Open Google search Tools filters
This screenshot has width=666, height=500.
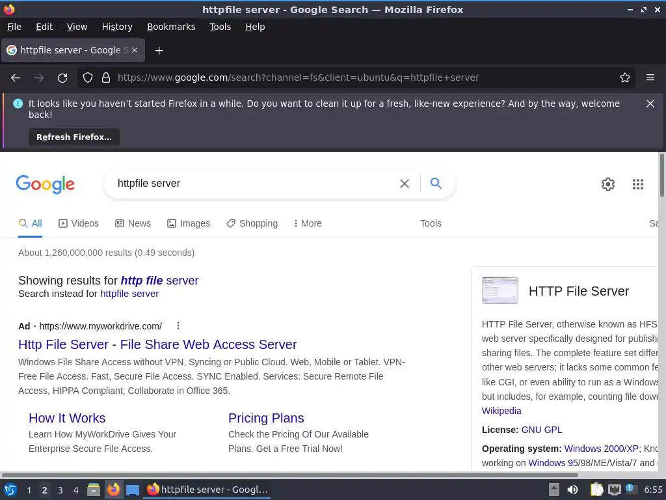(x=431, y=224)
